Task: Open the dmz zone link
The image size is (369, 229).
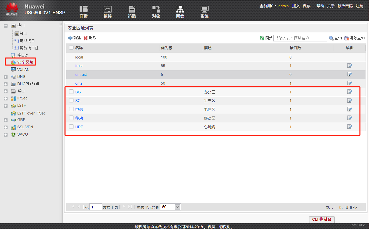Action: pyautogui.click(x=79, y=83)
